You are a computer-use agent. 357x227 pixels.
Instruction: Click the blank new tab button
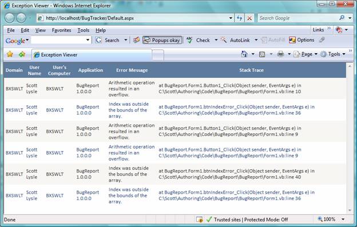tap(158, 55)
